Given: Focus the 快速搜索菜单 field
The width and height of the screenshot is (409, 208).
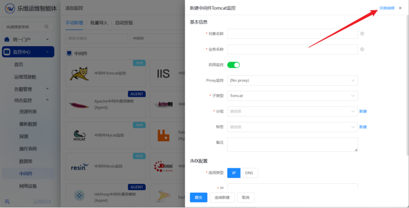Looking at the screenshot, I should 28,27.
